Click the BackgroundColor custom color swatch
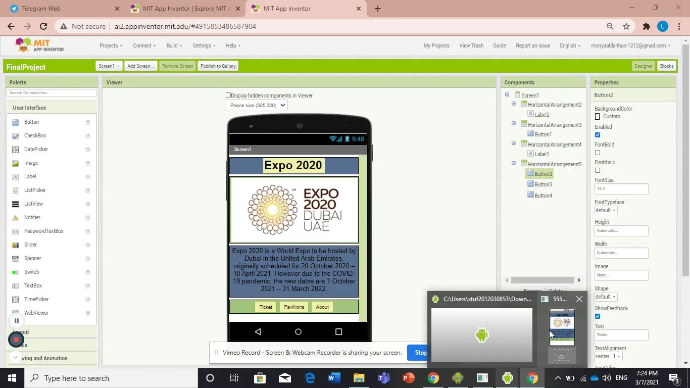Image resolution: width=690 pixels, height=388 pixels. point(598,117)
